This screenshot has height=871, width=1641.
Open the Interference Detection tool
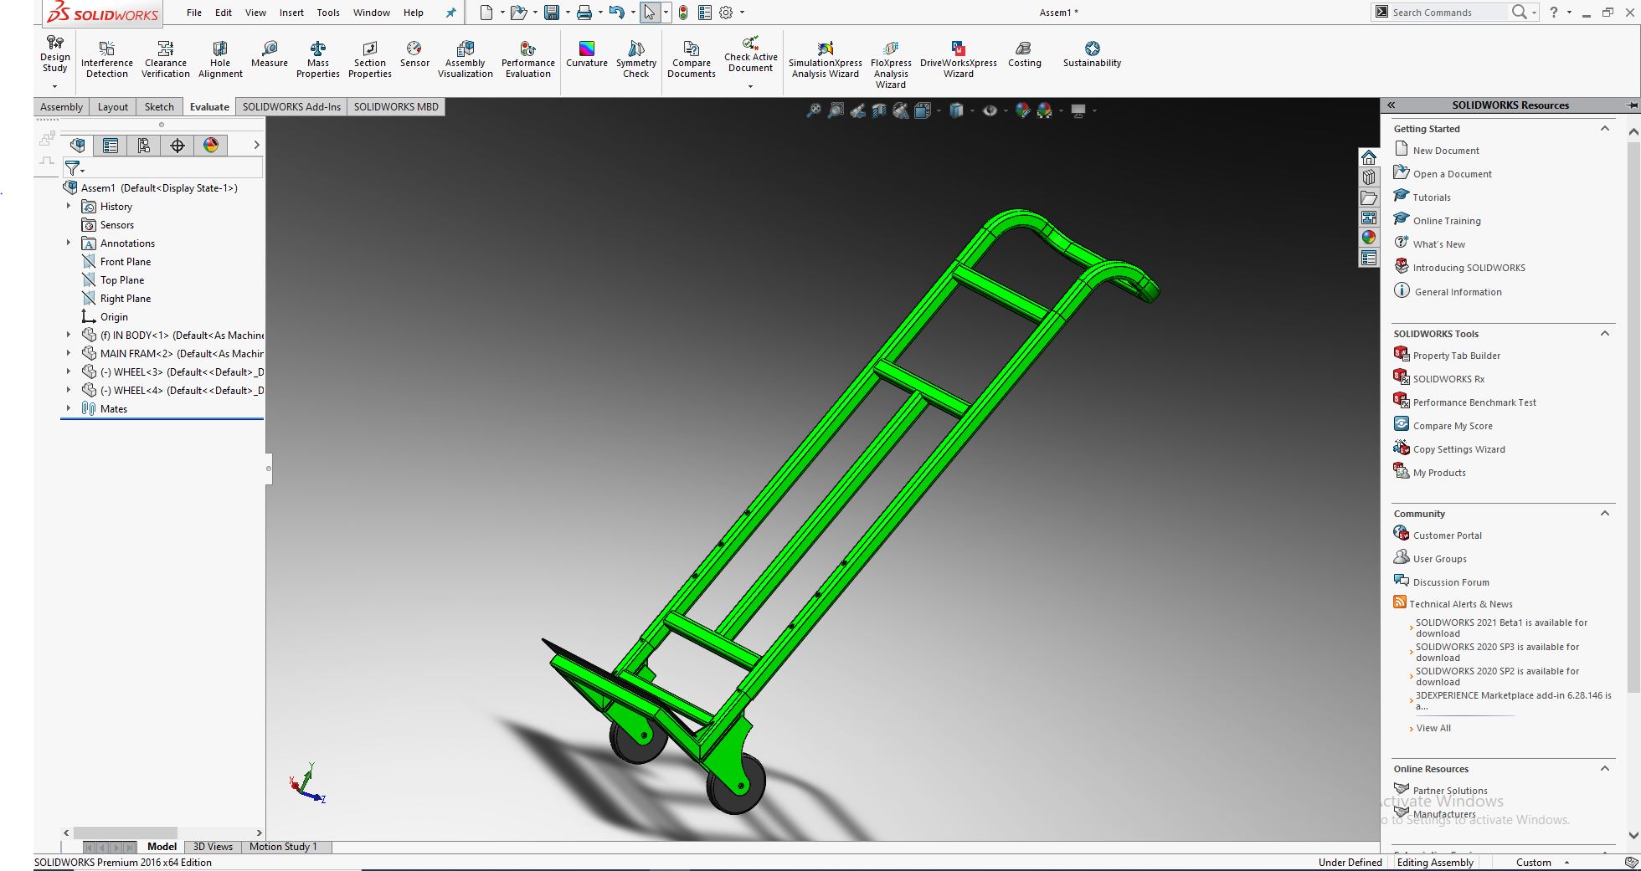point(107,59)
